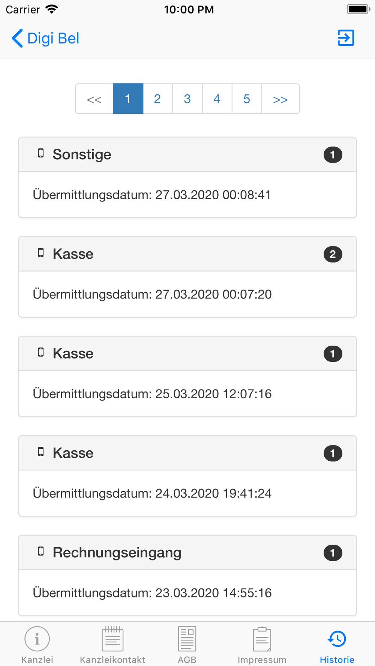Open the Kanzlei info icon

click(x=37, y=639)
